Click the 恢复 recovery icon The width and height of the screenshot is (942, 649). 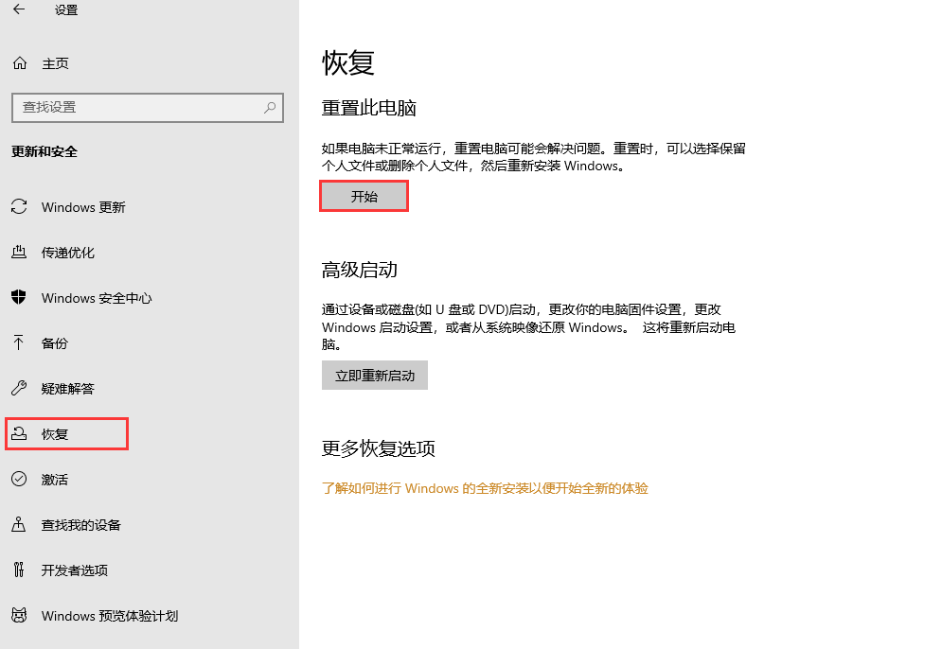tap(20, 433)
